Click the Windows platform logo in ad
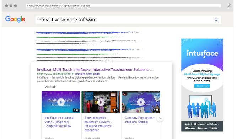Image resolution: width=242 pixels, height=139 pixels. pyautogui.click(x=190, y=128)
